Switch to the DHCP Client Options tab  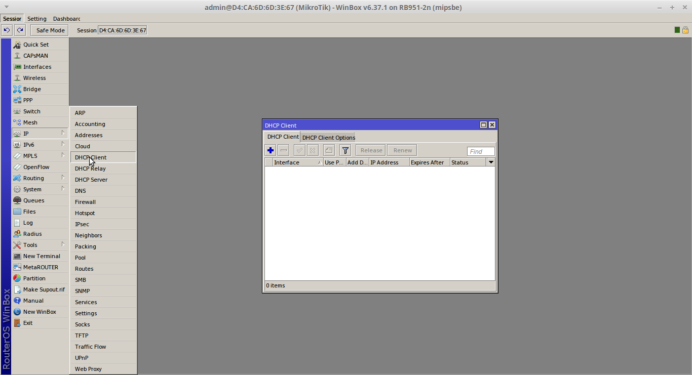(329, 138)
